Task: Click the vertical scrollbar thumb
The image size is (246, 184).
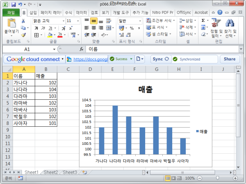Action: [238, 105]
